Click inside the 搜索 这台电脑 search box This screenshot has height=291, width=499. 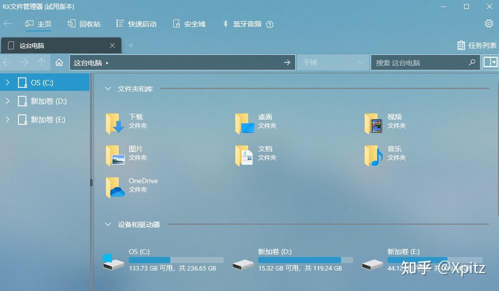click(x=422, y=62)
